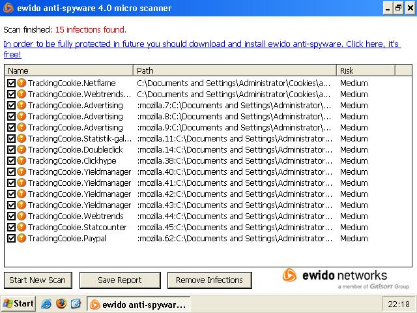This screenshot has width=417, height=313.
Task: Click the warning icon beside TrackingCookie.Paypal
Action: coord(22,238)
